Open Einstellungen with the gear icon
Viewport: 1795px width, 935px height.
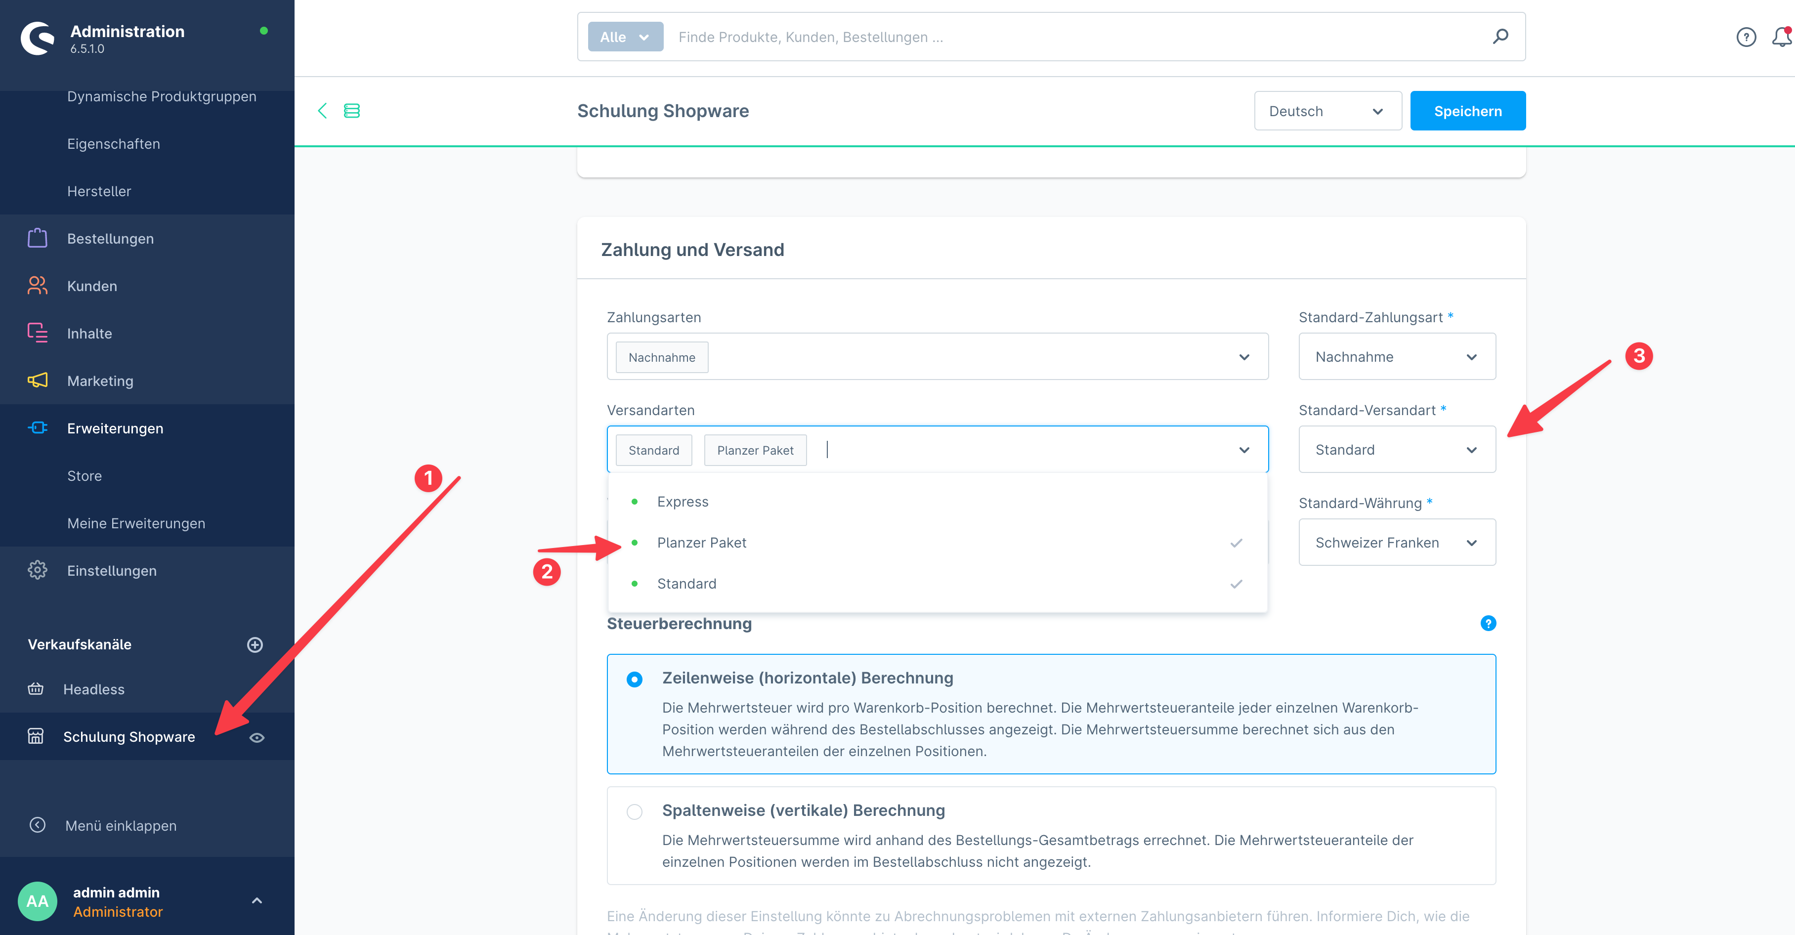(x=37, y=570)
